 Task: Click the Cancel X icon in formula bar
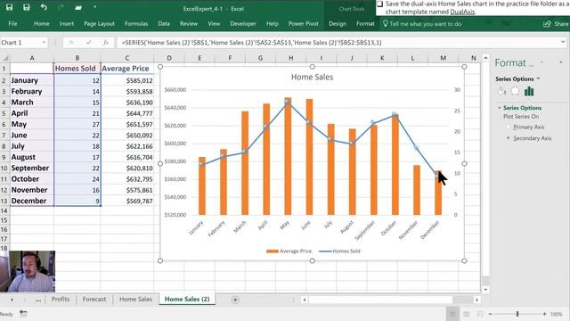pyautogui.click(x=71, y=43)
